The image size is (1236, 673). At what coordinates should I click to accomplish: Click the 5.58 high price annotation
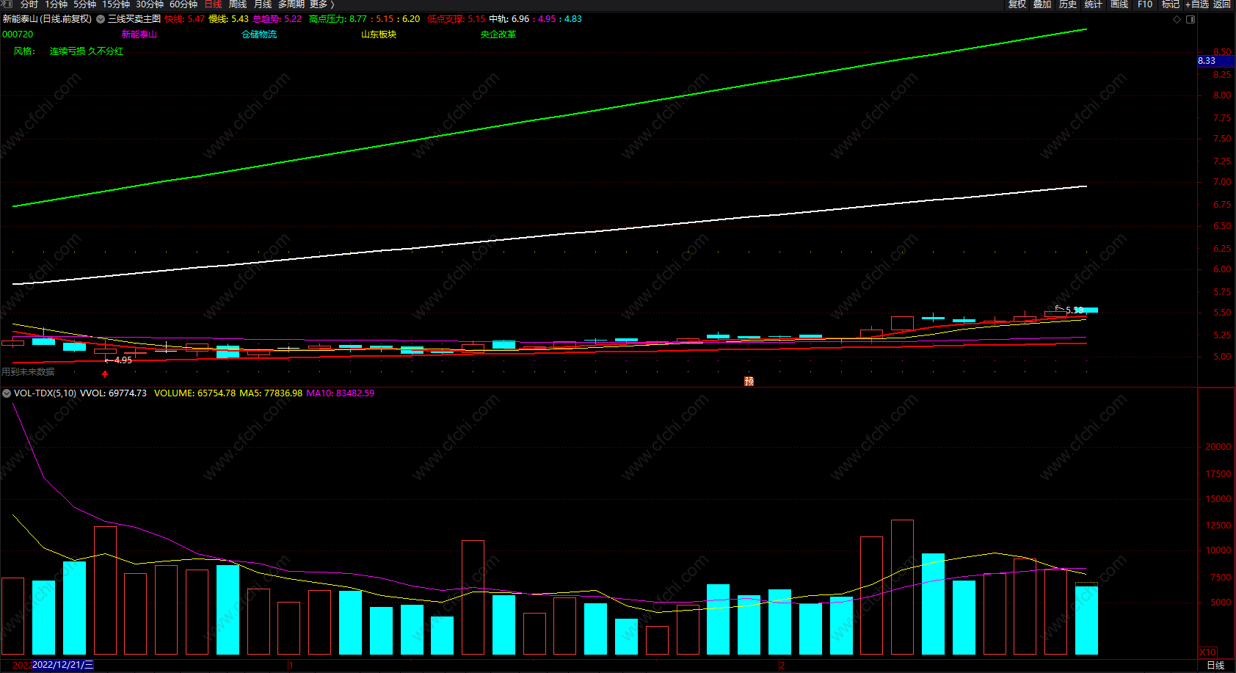click(1075, 310)
